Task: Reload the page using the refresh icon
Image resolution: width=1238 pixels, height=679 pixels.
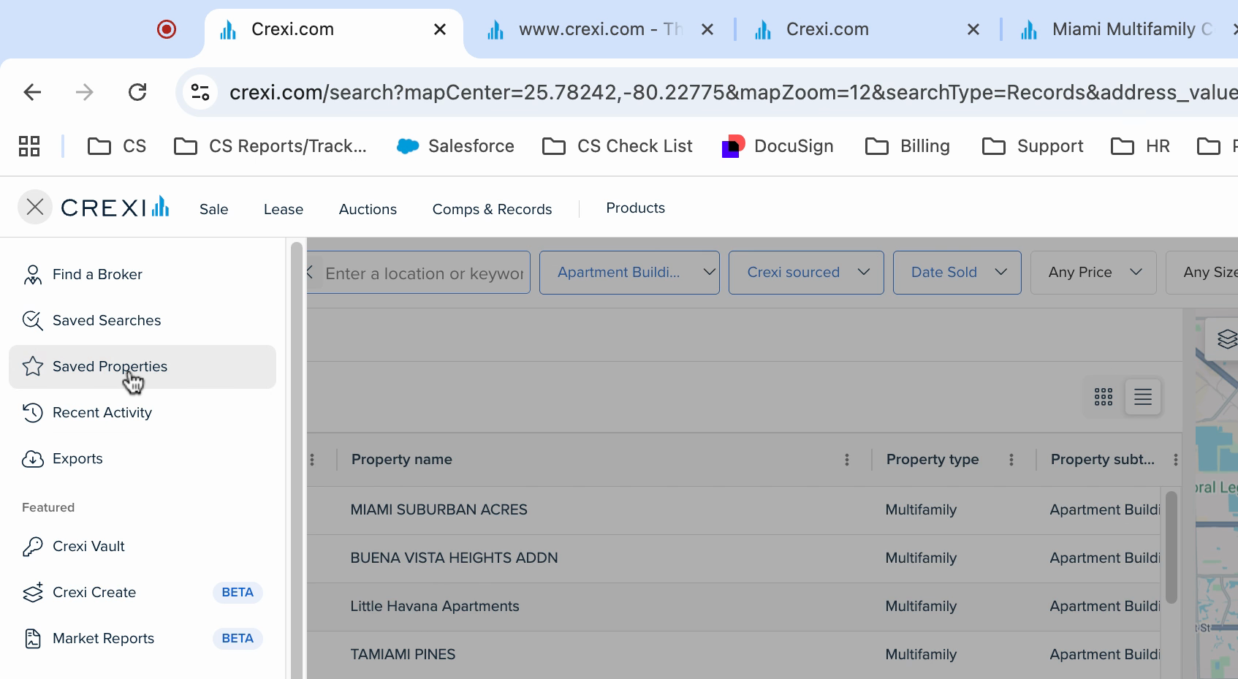Action: (137, 92)
